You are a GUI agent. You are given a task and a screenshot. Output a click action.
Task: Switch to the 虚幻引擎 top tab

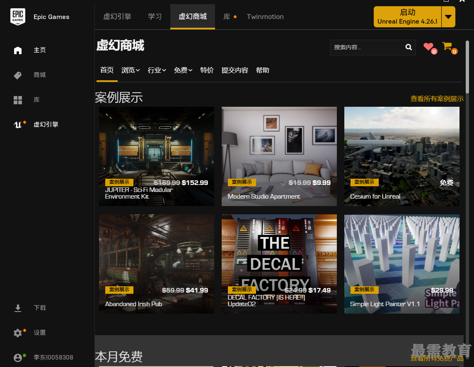(x=117, y=17)
